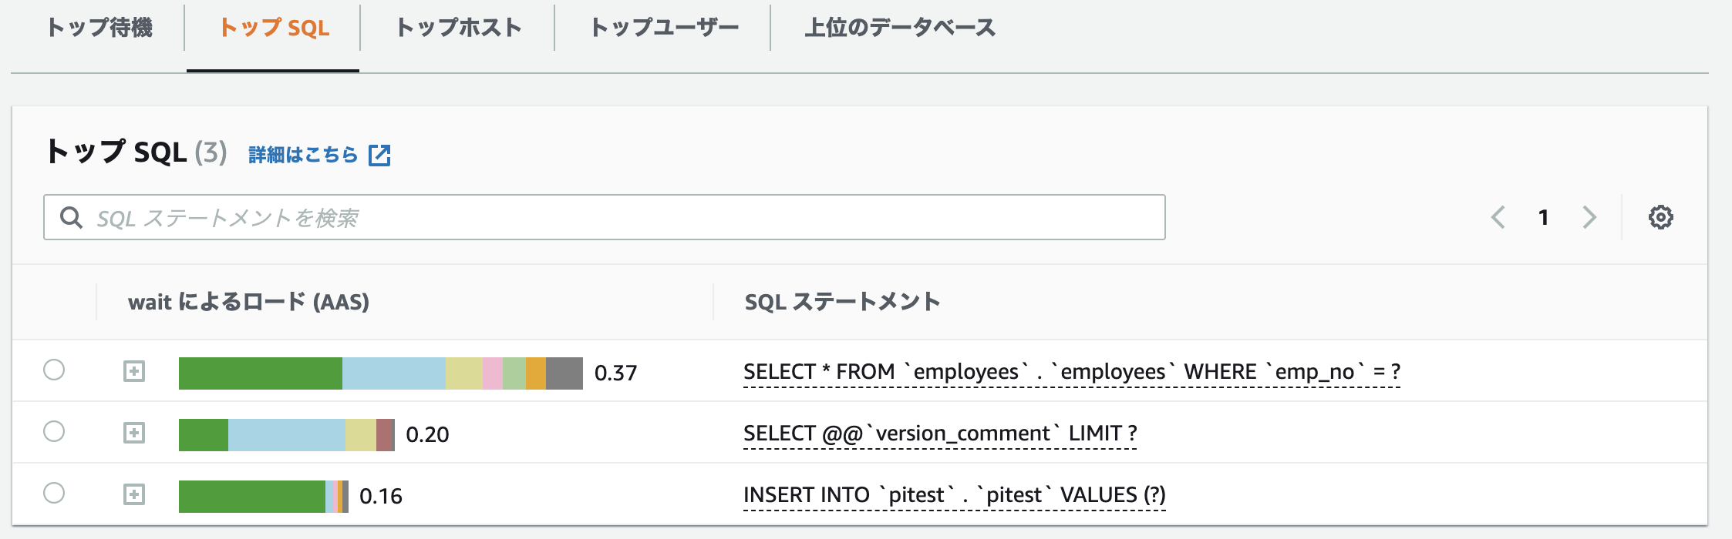Go to the next page arrow

1589,218
